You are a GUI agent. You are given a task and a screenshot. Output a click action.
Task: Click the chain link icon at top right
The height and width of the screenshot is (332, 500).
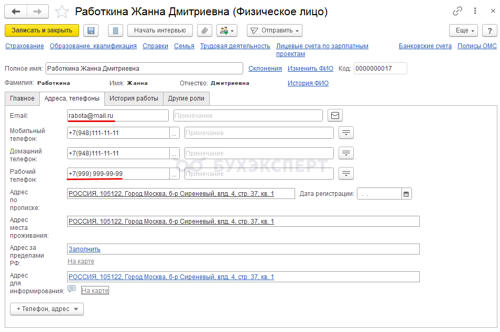(458, 11)
